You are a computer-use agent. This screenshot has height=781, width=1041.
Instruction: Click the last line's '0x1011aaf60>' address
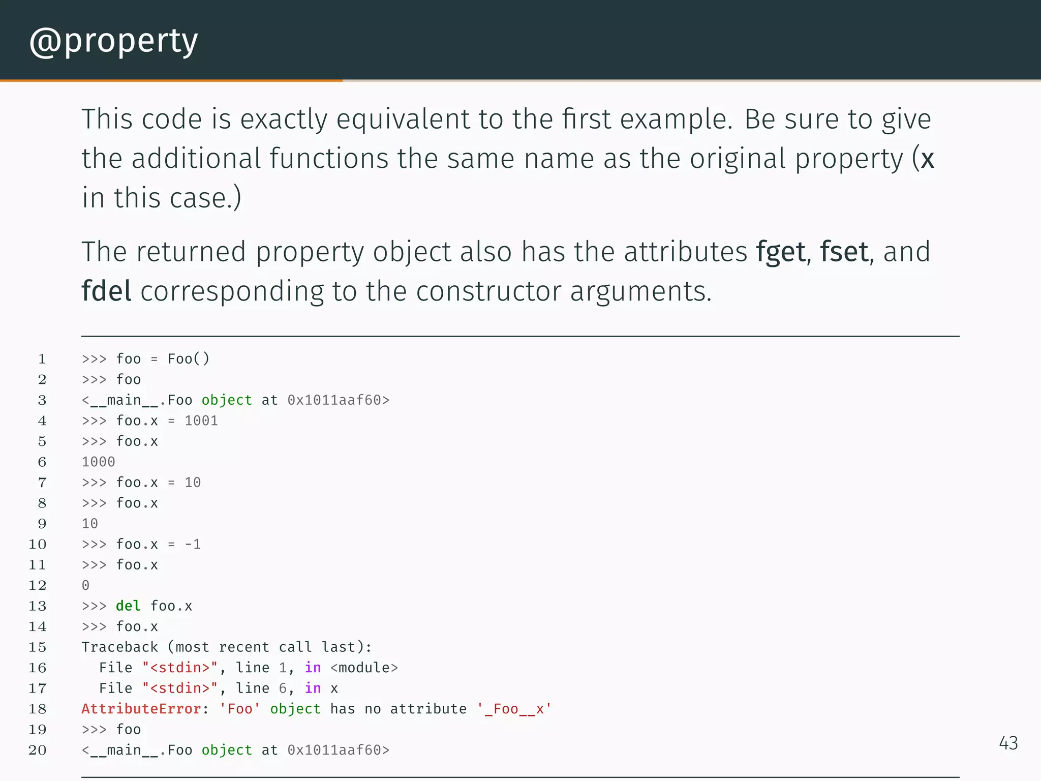click(339, 750)
